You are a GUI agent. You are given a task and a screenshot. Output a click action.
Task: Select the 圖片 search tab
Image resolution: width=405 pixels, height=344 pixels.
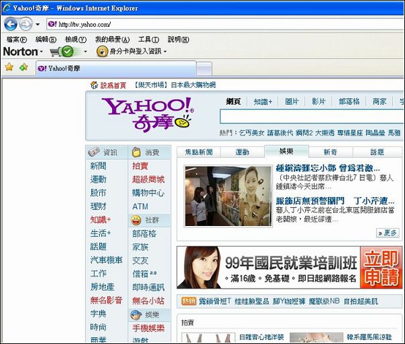tap(292, 101)
